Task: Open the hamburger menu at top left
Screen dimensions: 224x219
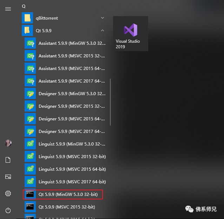Action: click(8, 9)
